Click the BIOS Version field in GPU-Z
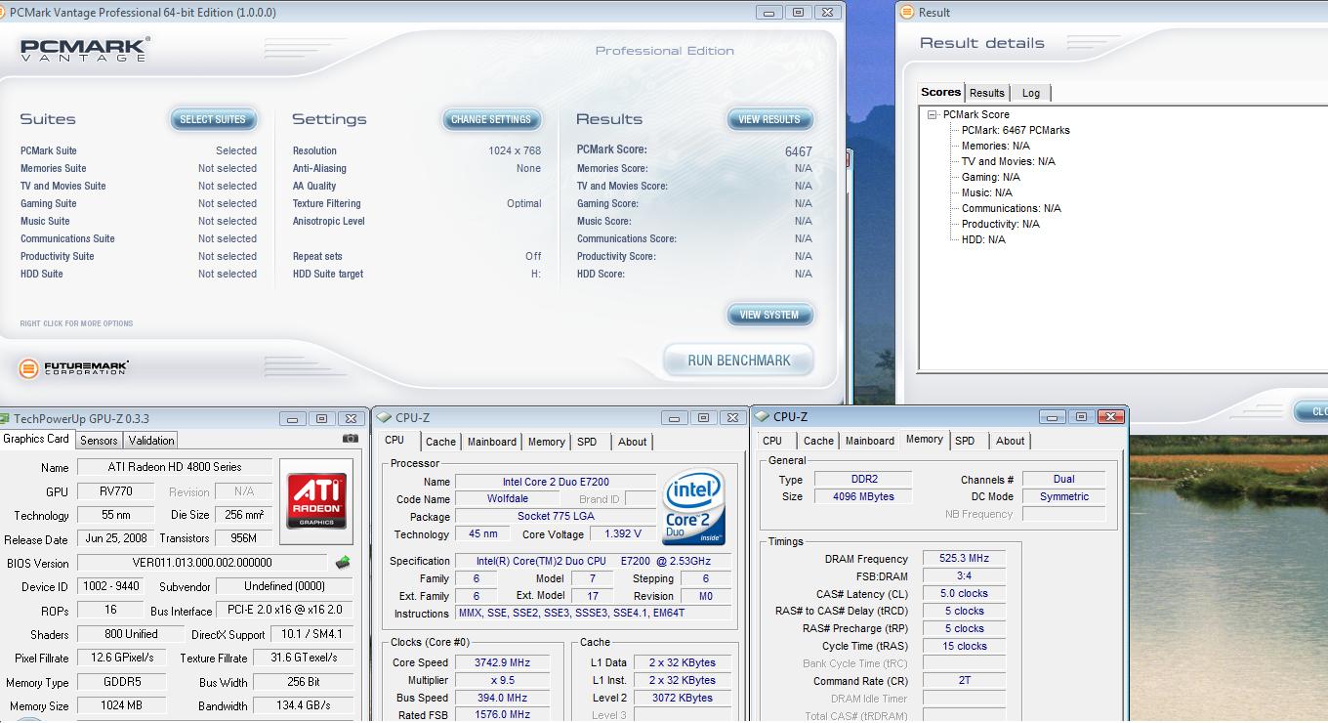The height and width of the screenshot is (723, 1328). [202, 563]
